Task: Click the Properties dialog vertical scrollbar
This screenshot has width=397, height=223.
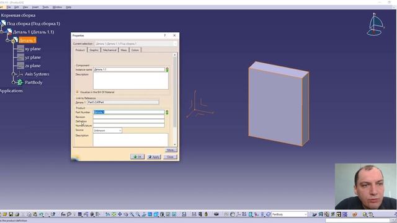Action: pos(175,92)
